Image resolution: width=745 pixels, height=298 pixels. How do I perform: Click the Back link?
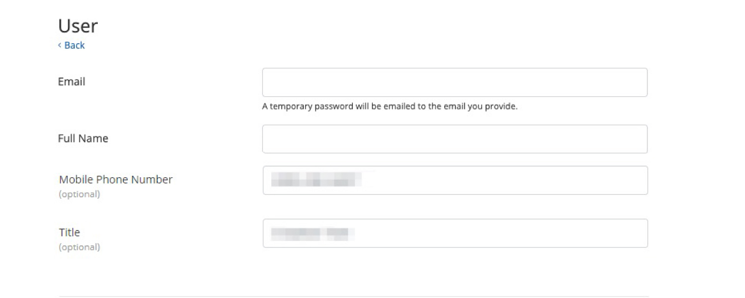pyautogui.click(x=74, y=45)
